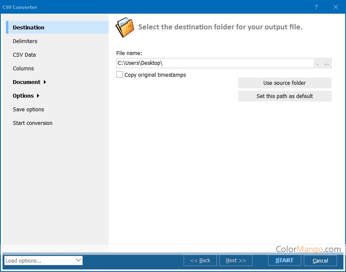Select the Destination sidebar item
Image resolution: width=346 pixels, height=272 pixels.
58,27
